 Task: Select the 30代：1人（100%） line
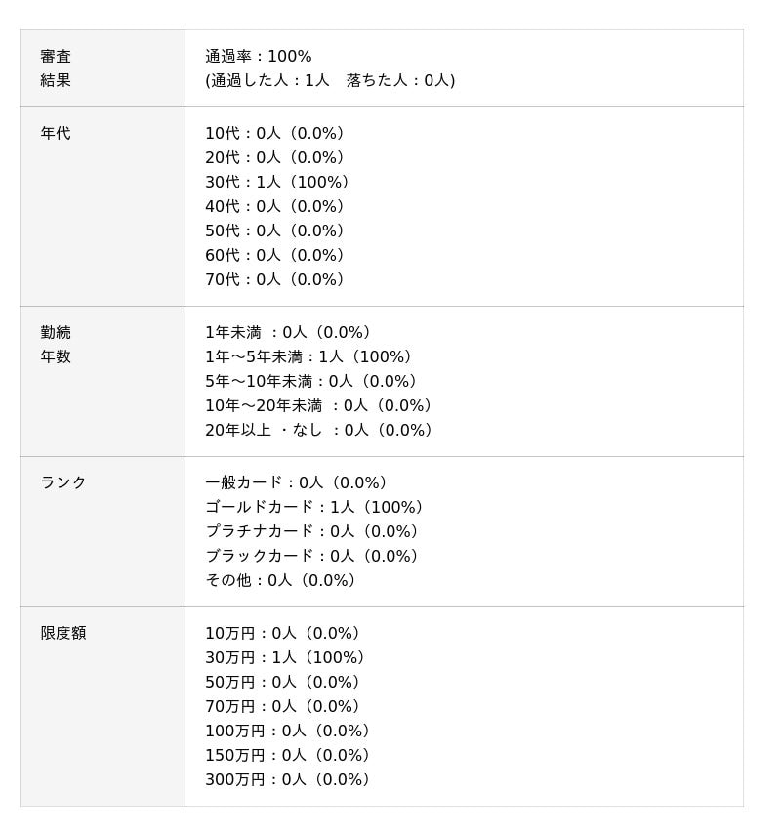tap(280, 183)
